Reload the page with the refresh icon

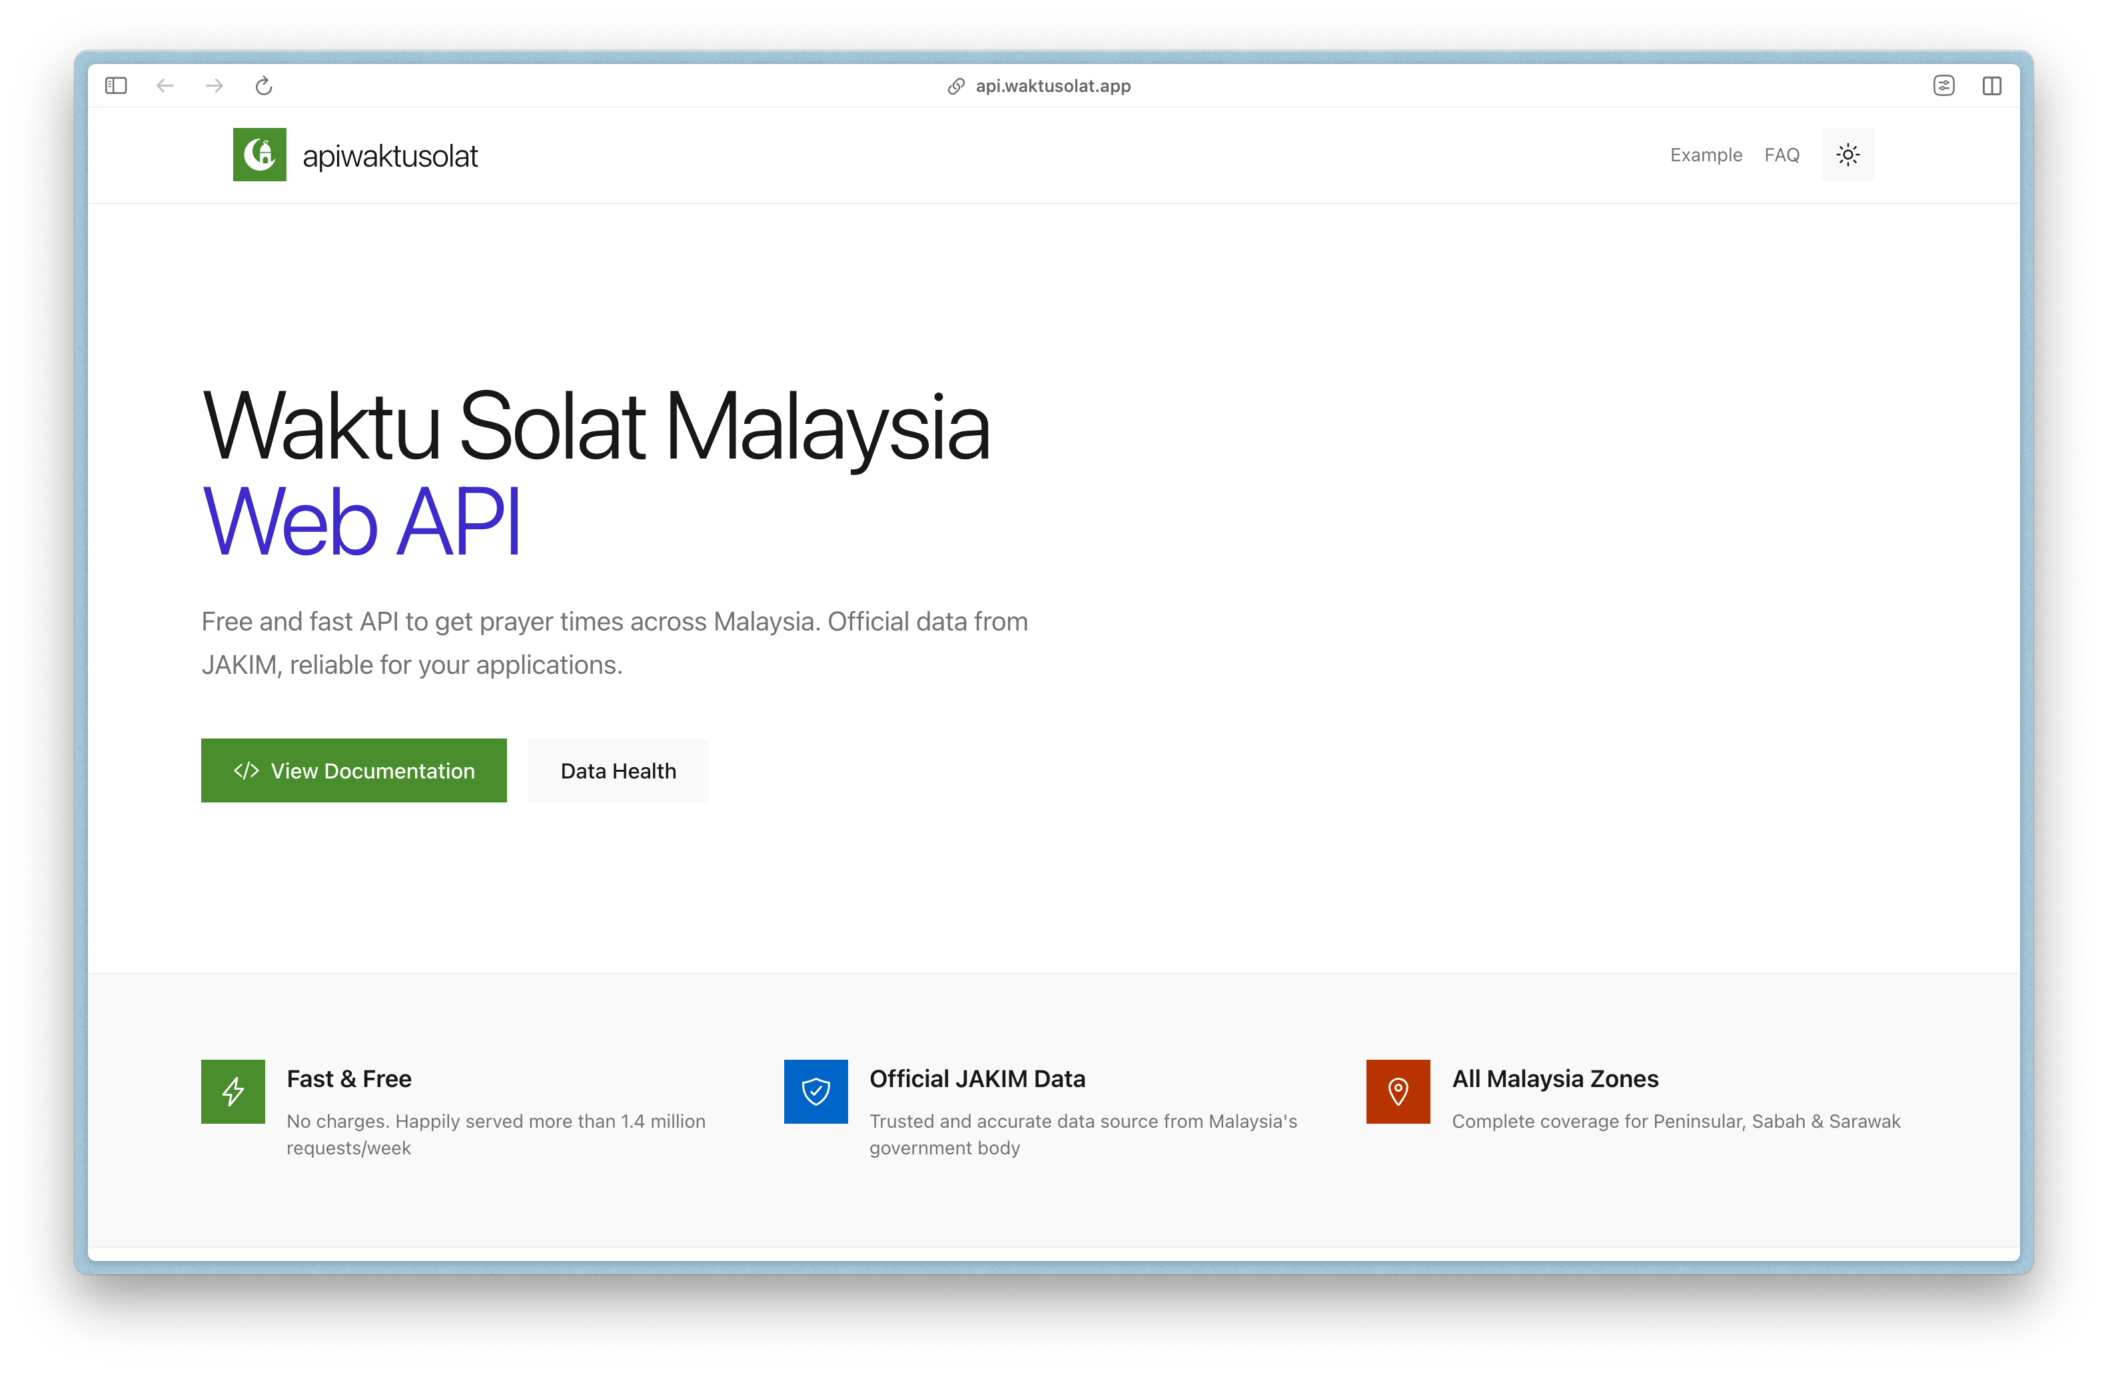pyautogui.click(x=264, y=86)
